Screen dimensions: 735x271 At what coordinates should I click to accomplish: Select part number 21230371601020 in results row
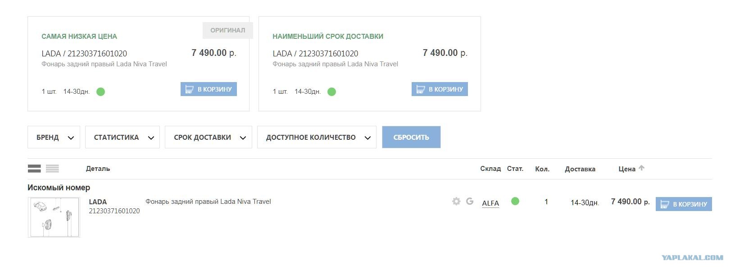(x=114, y=211)
